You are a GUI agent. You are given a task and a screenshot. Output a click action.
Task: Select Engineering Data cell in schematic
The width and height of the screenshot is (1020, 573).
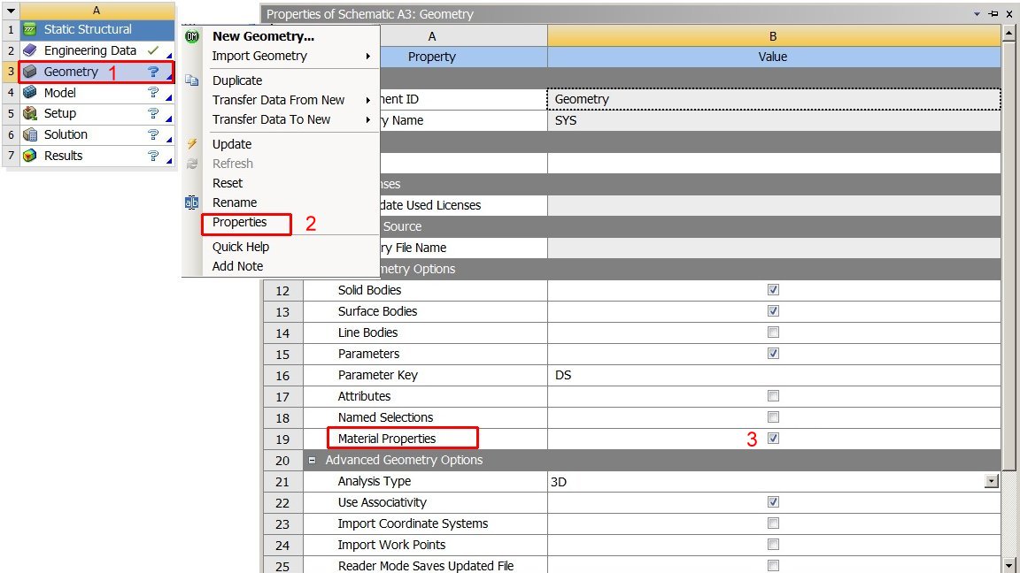pyautogui.click(x=97, y=50)
